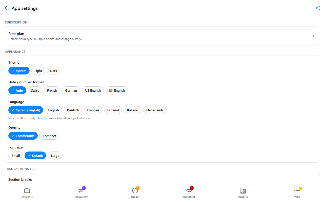Click the Reports tab label
324x202 pixels.
pyautogui.click(x=243, y=197)
